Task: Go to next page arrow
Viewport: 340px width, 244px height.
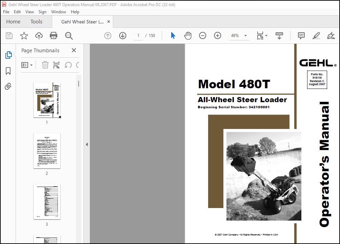Action: tap(123, 36)
